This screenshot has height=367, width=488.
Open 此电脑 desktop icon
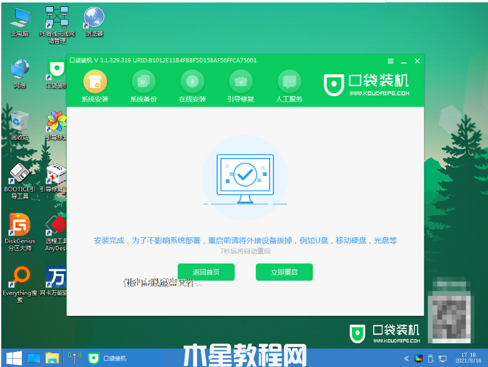(x=20, y=22)
